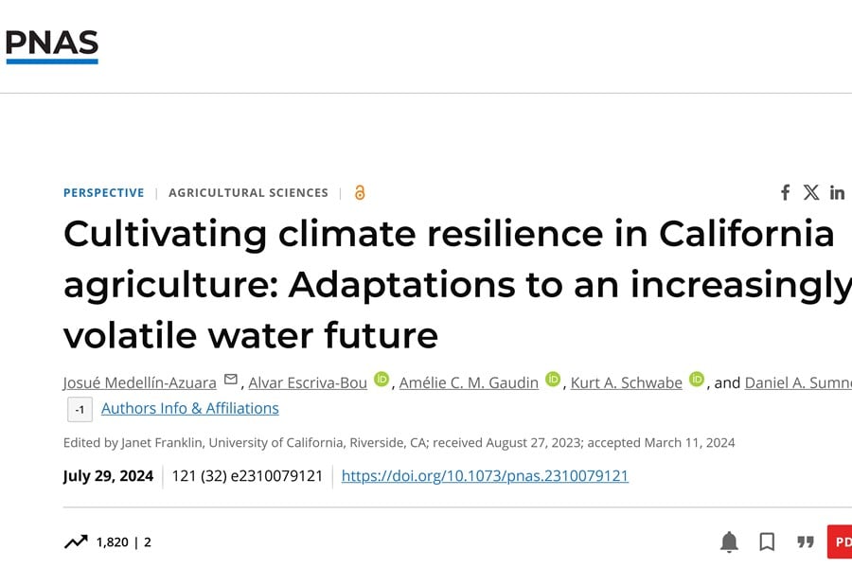Open the red PDF button
This screenshot has height=568, width=852.
840,541
